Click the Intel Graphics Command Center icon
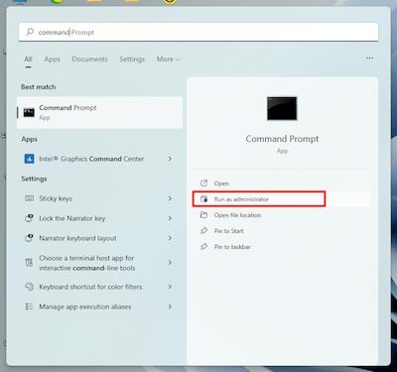The width and height of the screenshot is (397, 372). (x=29, y=159)
